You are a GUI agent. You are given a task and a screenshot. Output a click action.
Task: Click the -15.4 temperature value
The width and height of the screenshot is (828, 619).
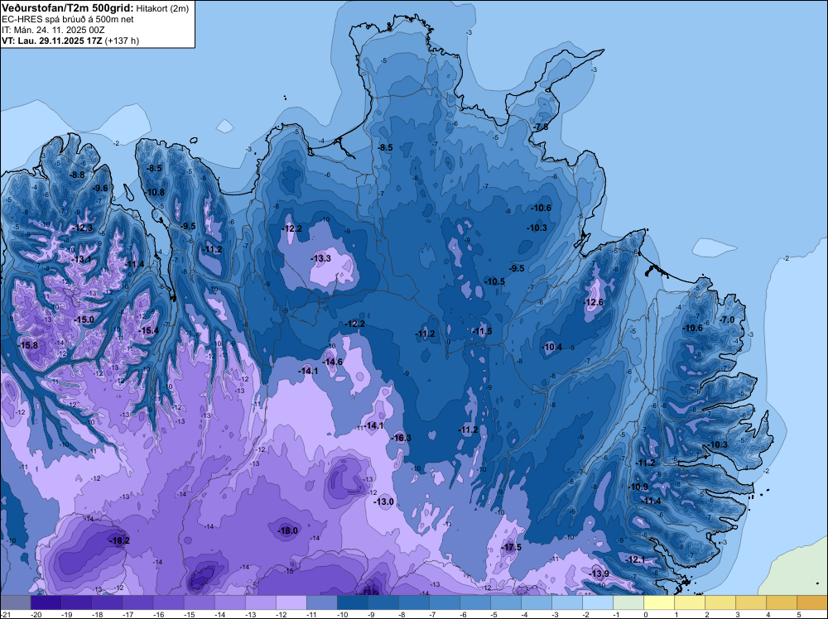pyautogui.click(x=148, y=330)
